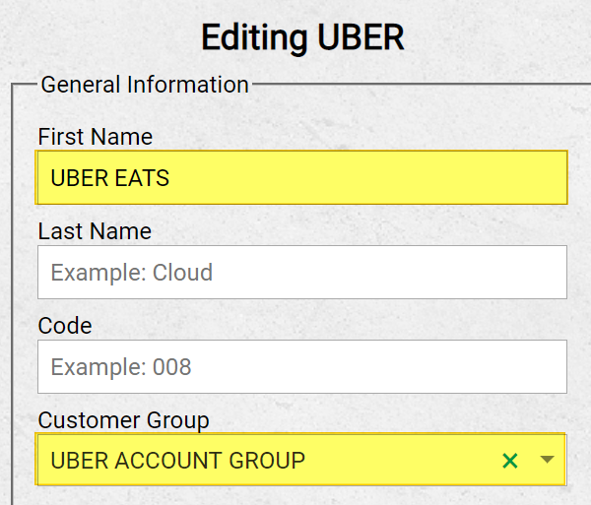Click the Code field label
Viewport: 591px width, 505px height.
click(65, 326)
